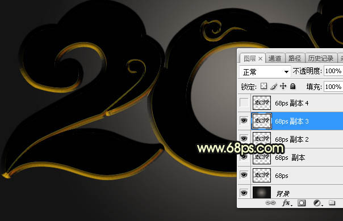
Task: Switch to the 通道 tab
Action: tap(275, 58)
